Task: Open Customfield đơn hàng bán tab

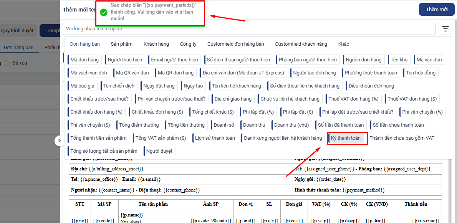Action: point(235,44)
